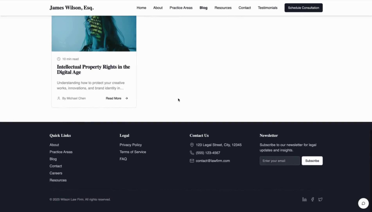Open the About link in Quick Links
Image resolution: width=372 pixels, height=212 pixels.
coord(54,145)
